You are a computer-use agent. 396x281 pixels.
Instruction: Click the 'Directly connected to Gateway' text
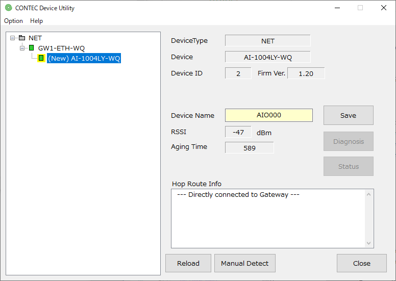[238, 195]
